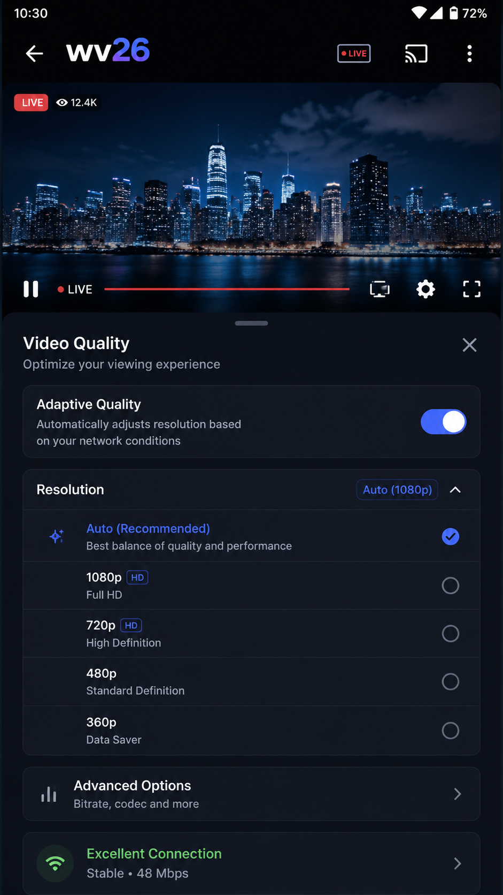Tap 'Stable • 48 Mbps' status text

tap(137, 873)
